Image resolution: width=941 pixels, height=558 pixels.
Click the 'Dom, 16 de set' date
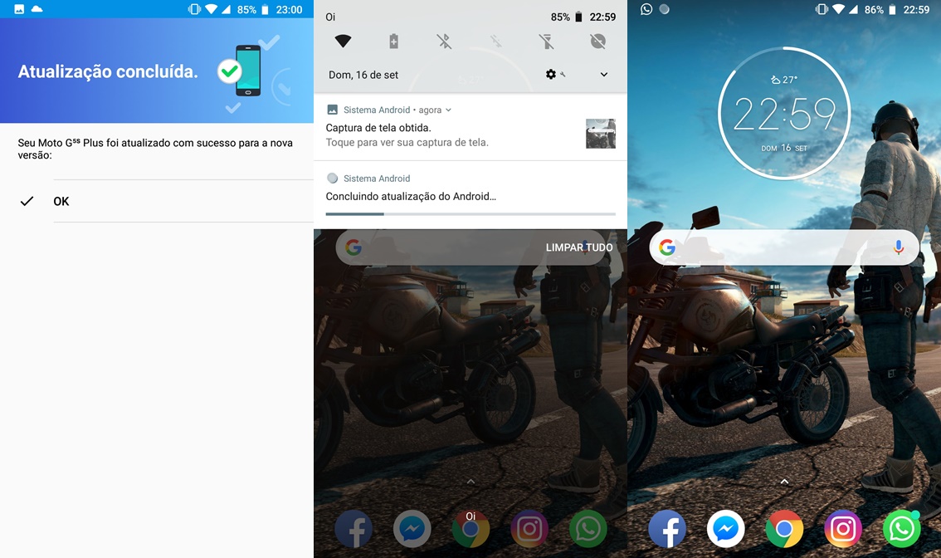tap(363, 75)
